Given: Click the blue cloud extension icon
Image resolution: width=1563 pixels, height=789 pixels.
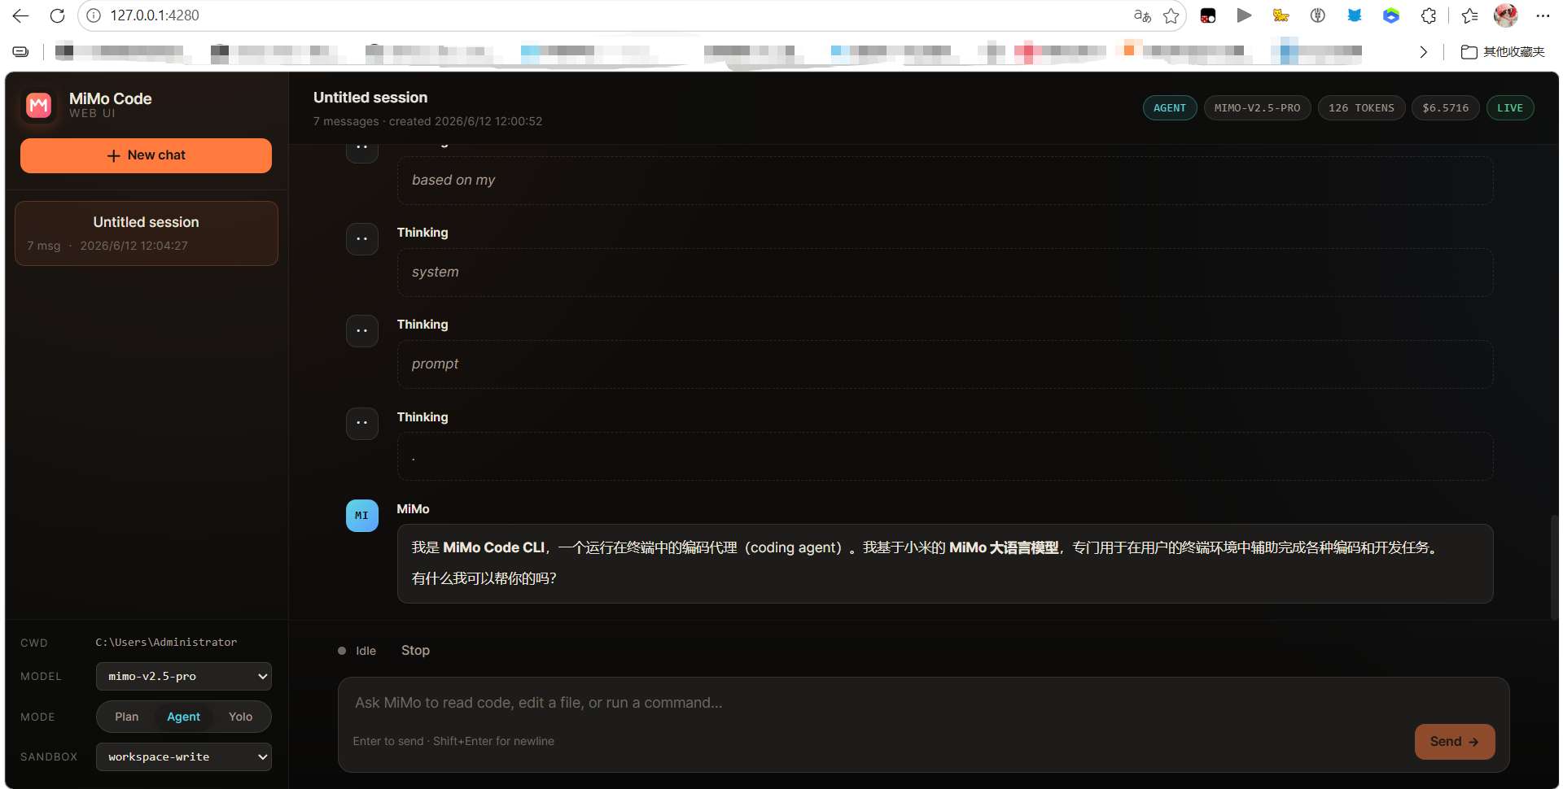Looking at the screenshot, I should coord(1391,15).
